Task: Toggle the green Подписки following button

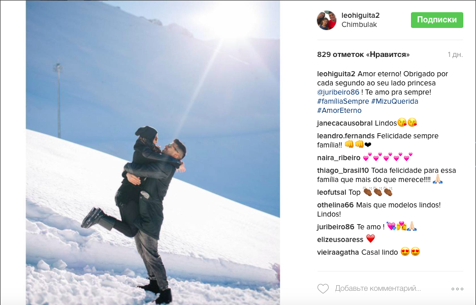Action: tap(437, 20)
